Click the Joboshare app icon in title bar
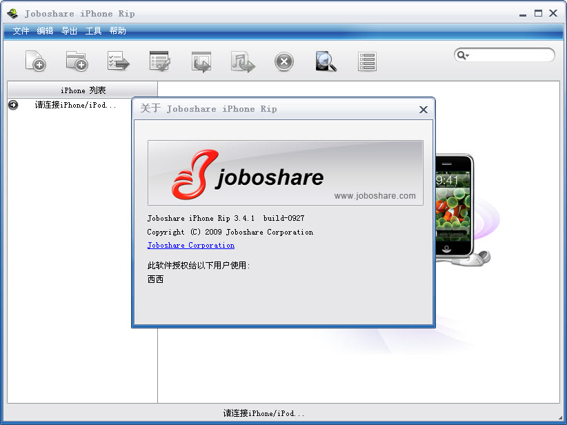567x425 pixels. 12,14
